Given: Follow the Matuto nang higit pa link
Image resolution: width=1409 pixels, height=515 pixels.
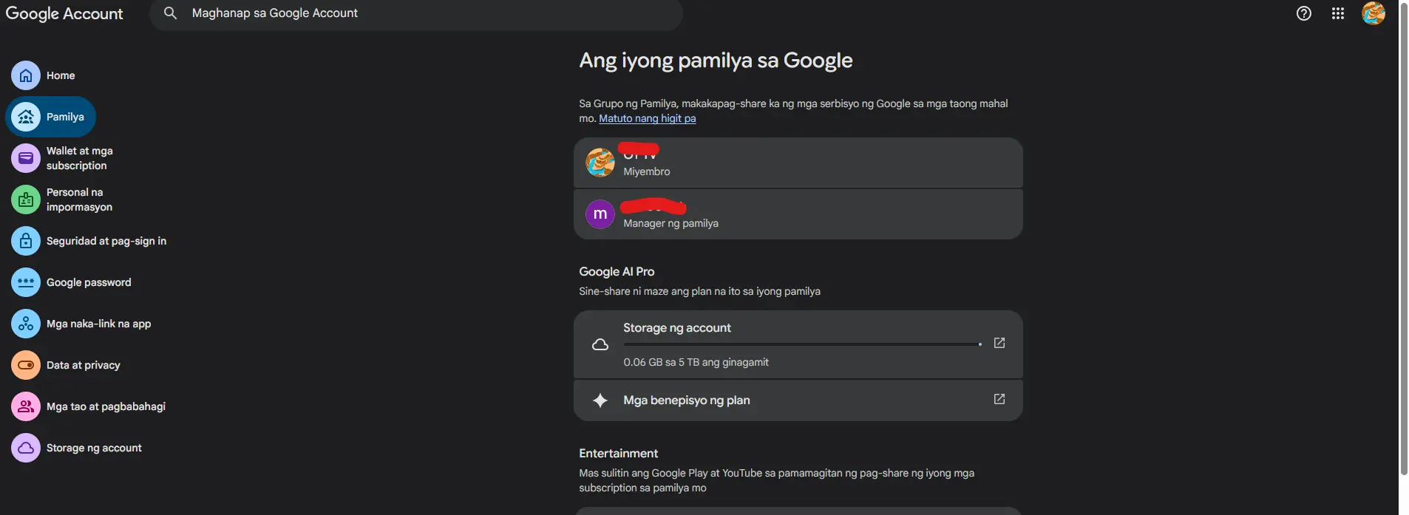Looking at the screenshot, I should [x=647, y=118].
